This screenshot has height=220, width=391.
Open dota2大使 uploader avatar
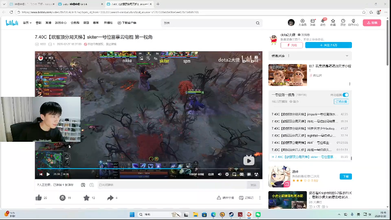(x=274, y=40)
